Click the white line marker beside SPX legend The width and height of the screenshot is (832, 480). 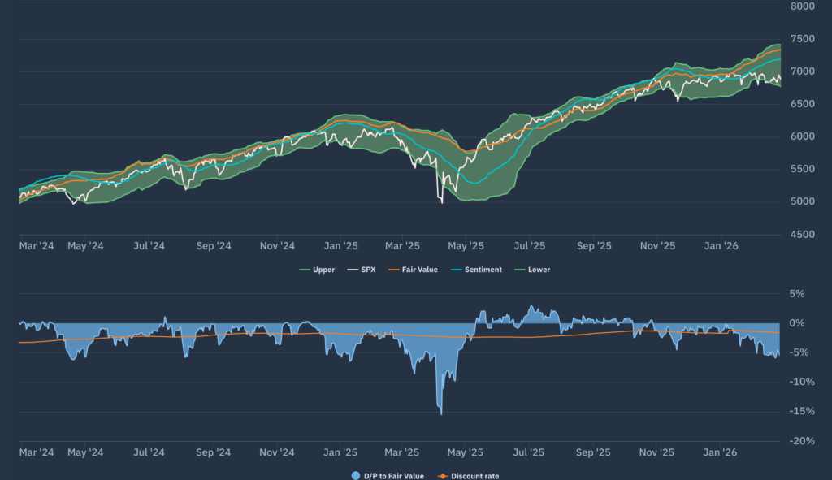click(353, 270)
